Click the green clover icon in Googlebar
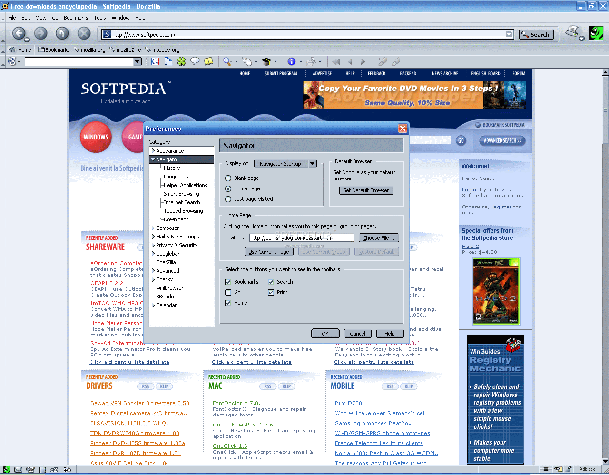 [x=181, y=61]
